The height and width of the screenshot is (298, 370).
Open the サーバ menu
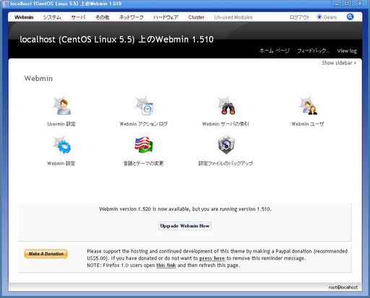(78, 17)
